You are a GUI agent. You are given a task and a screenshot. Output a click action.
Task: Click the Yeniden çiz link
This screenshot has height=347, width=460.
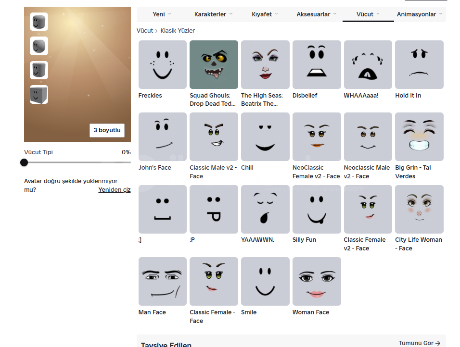(115, 190)
